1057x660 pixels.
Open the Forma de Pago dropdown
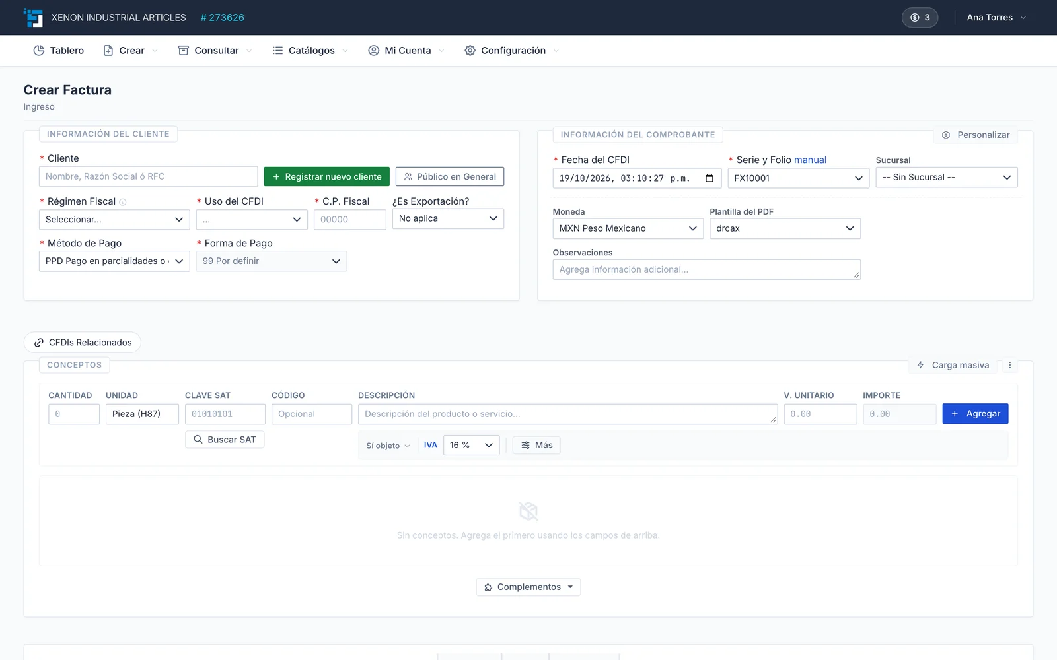click(x=272, y=261)
